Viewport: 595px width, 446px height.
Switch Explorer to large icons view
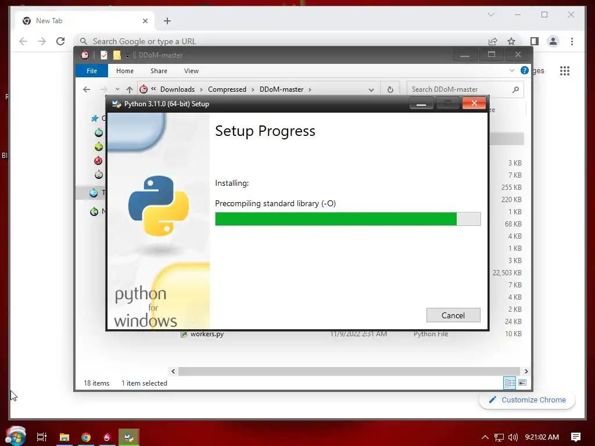point(522,383)
